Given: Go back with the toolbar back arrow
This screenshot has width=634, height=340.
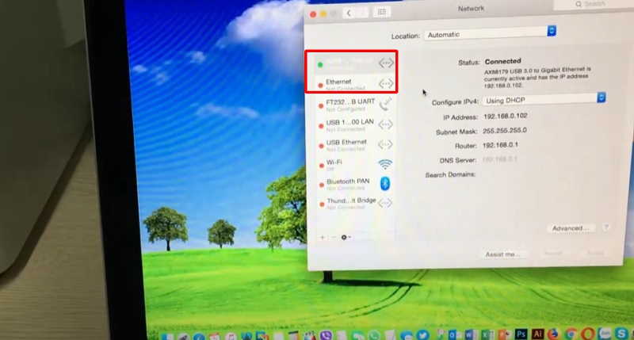Looking at the screenshot, I should [349, 13].
